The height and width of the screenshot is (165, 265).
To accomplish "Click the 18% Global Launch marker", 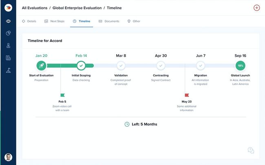I will (x=240, y=66).
